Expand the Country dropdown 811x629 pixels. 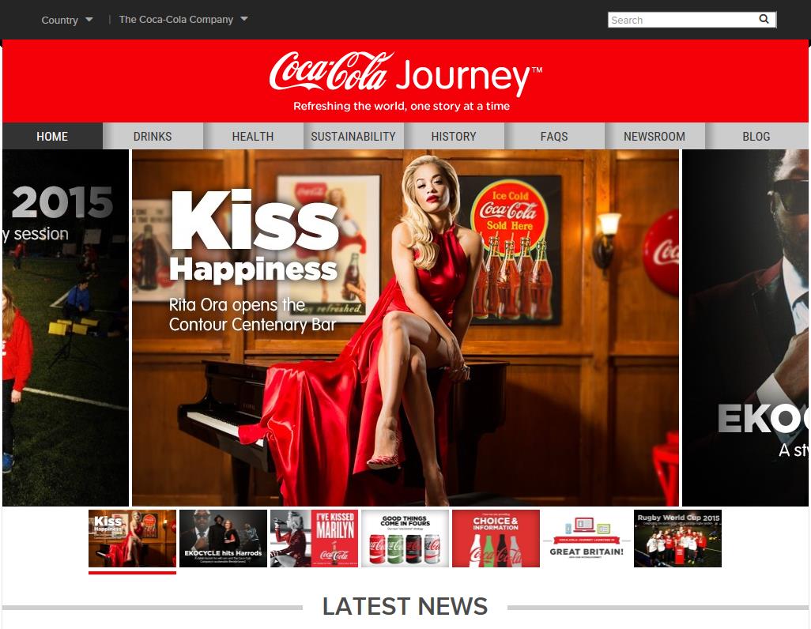(x=67, y=20)
